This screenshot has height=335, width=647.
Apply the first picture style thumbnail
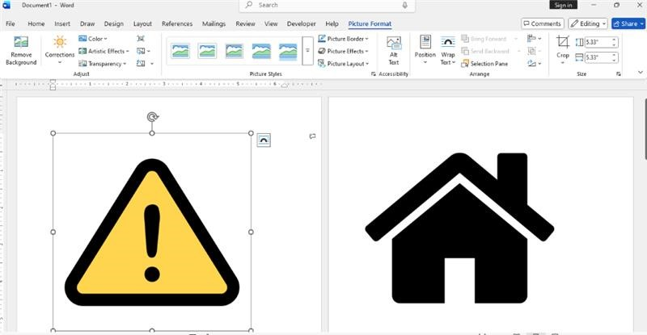tap(180, 51)
